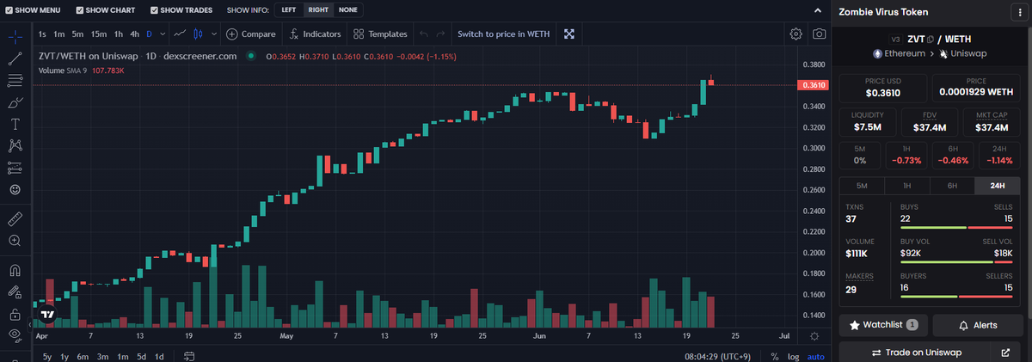Take a chart snapshot with camera icon
This screenshot has height=362, width=1032.
coord(820,34)
